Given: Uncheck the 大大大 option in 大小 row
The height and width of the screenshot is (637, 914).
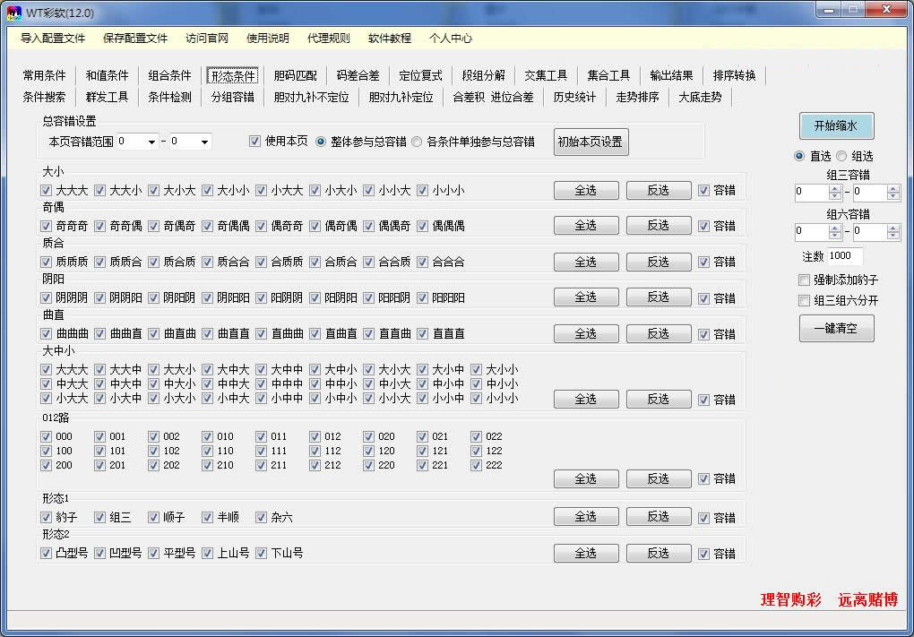Looking at the screenshot, I should tap(46, 190).
